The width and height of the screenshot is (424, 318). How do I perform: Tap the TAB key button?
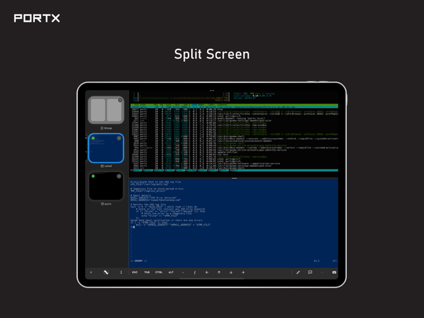click(147, 272)
